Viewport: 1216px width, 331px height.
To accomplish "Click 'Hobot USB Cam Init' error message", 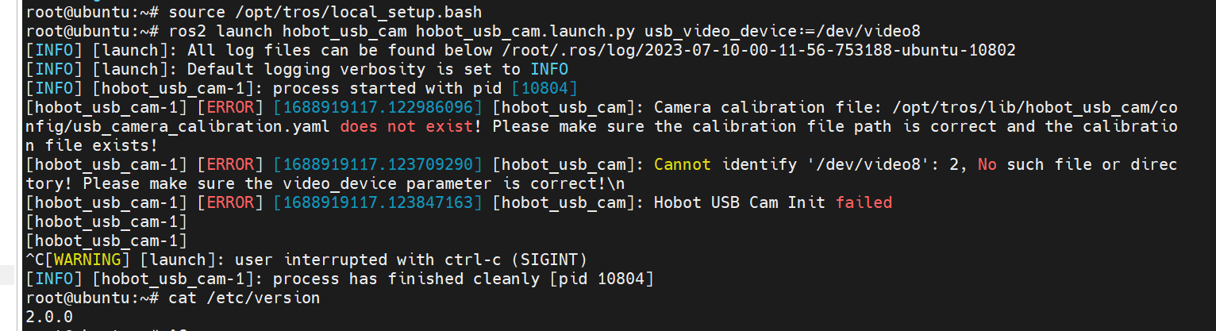I will coord(741,203).
